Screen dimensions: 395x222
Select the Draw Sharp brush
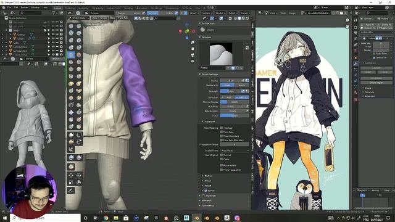[x=79, y=26]
